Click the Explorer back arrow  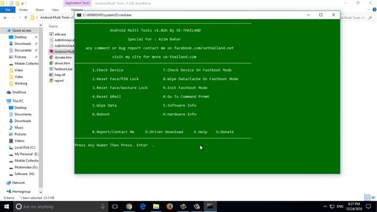pos(5,18)
